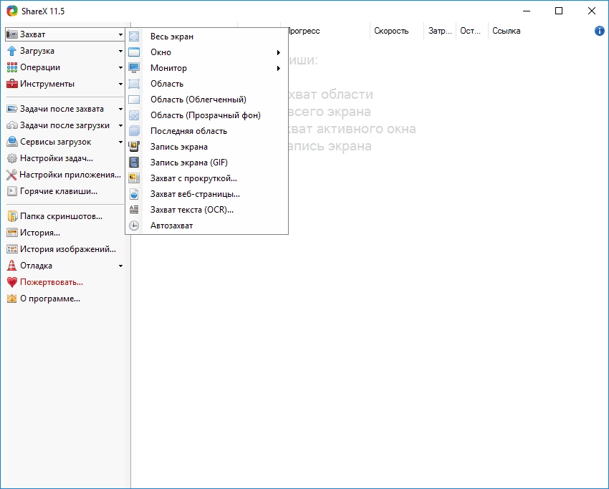Image resolution: width=609 pixels, height=489 pixels.
Task: Click the text lines icon for Захват текста (OCR)
Action: point(134,210)
